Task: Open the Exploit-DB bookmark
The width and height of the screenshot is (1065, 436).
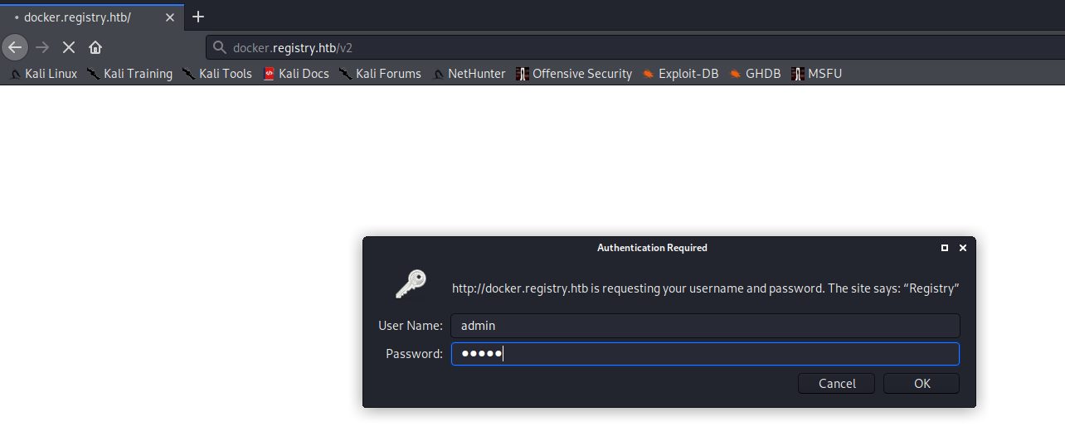Action: (x=680, y=74)
